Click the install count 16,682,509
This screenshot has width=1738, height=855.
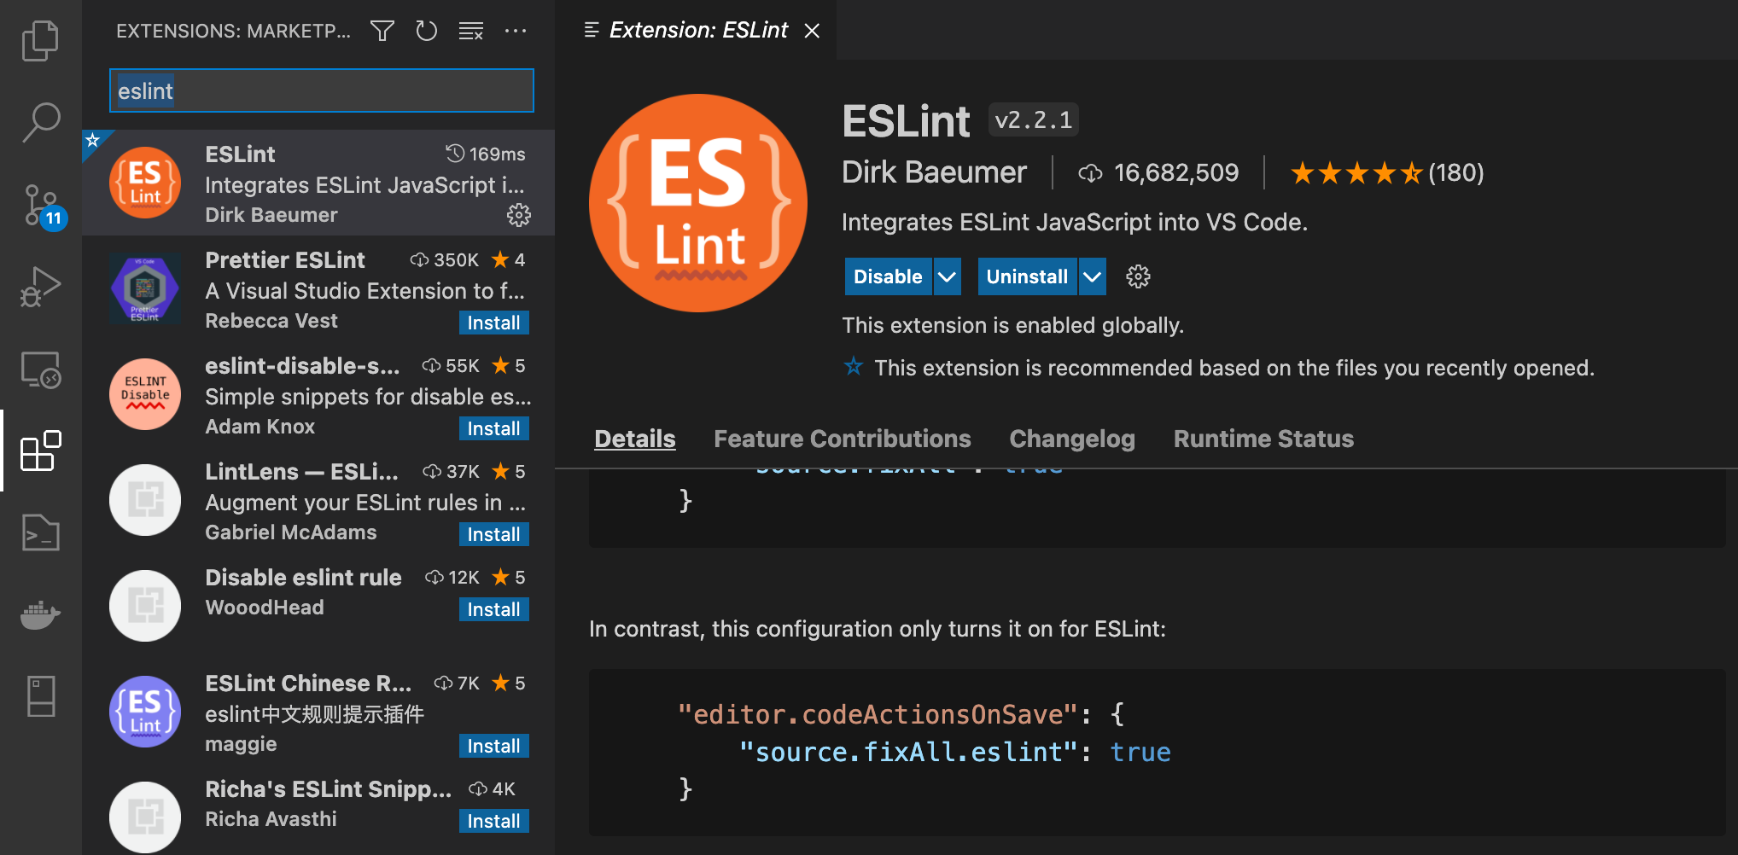pyautogui.click(x=1159, y=173)
